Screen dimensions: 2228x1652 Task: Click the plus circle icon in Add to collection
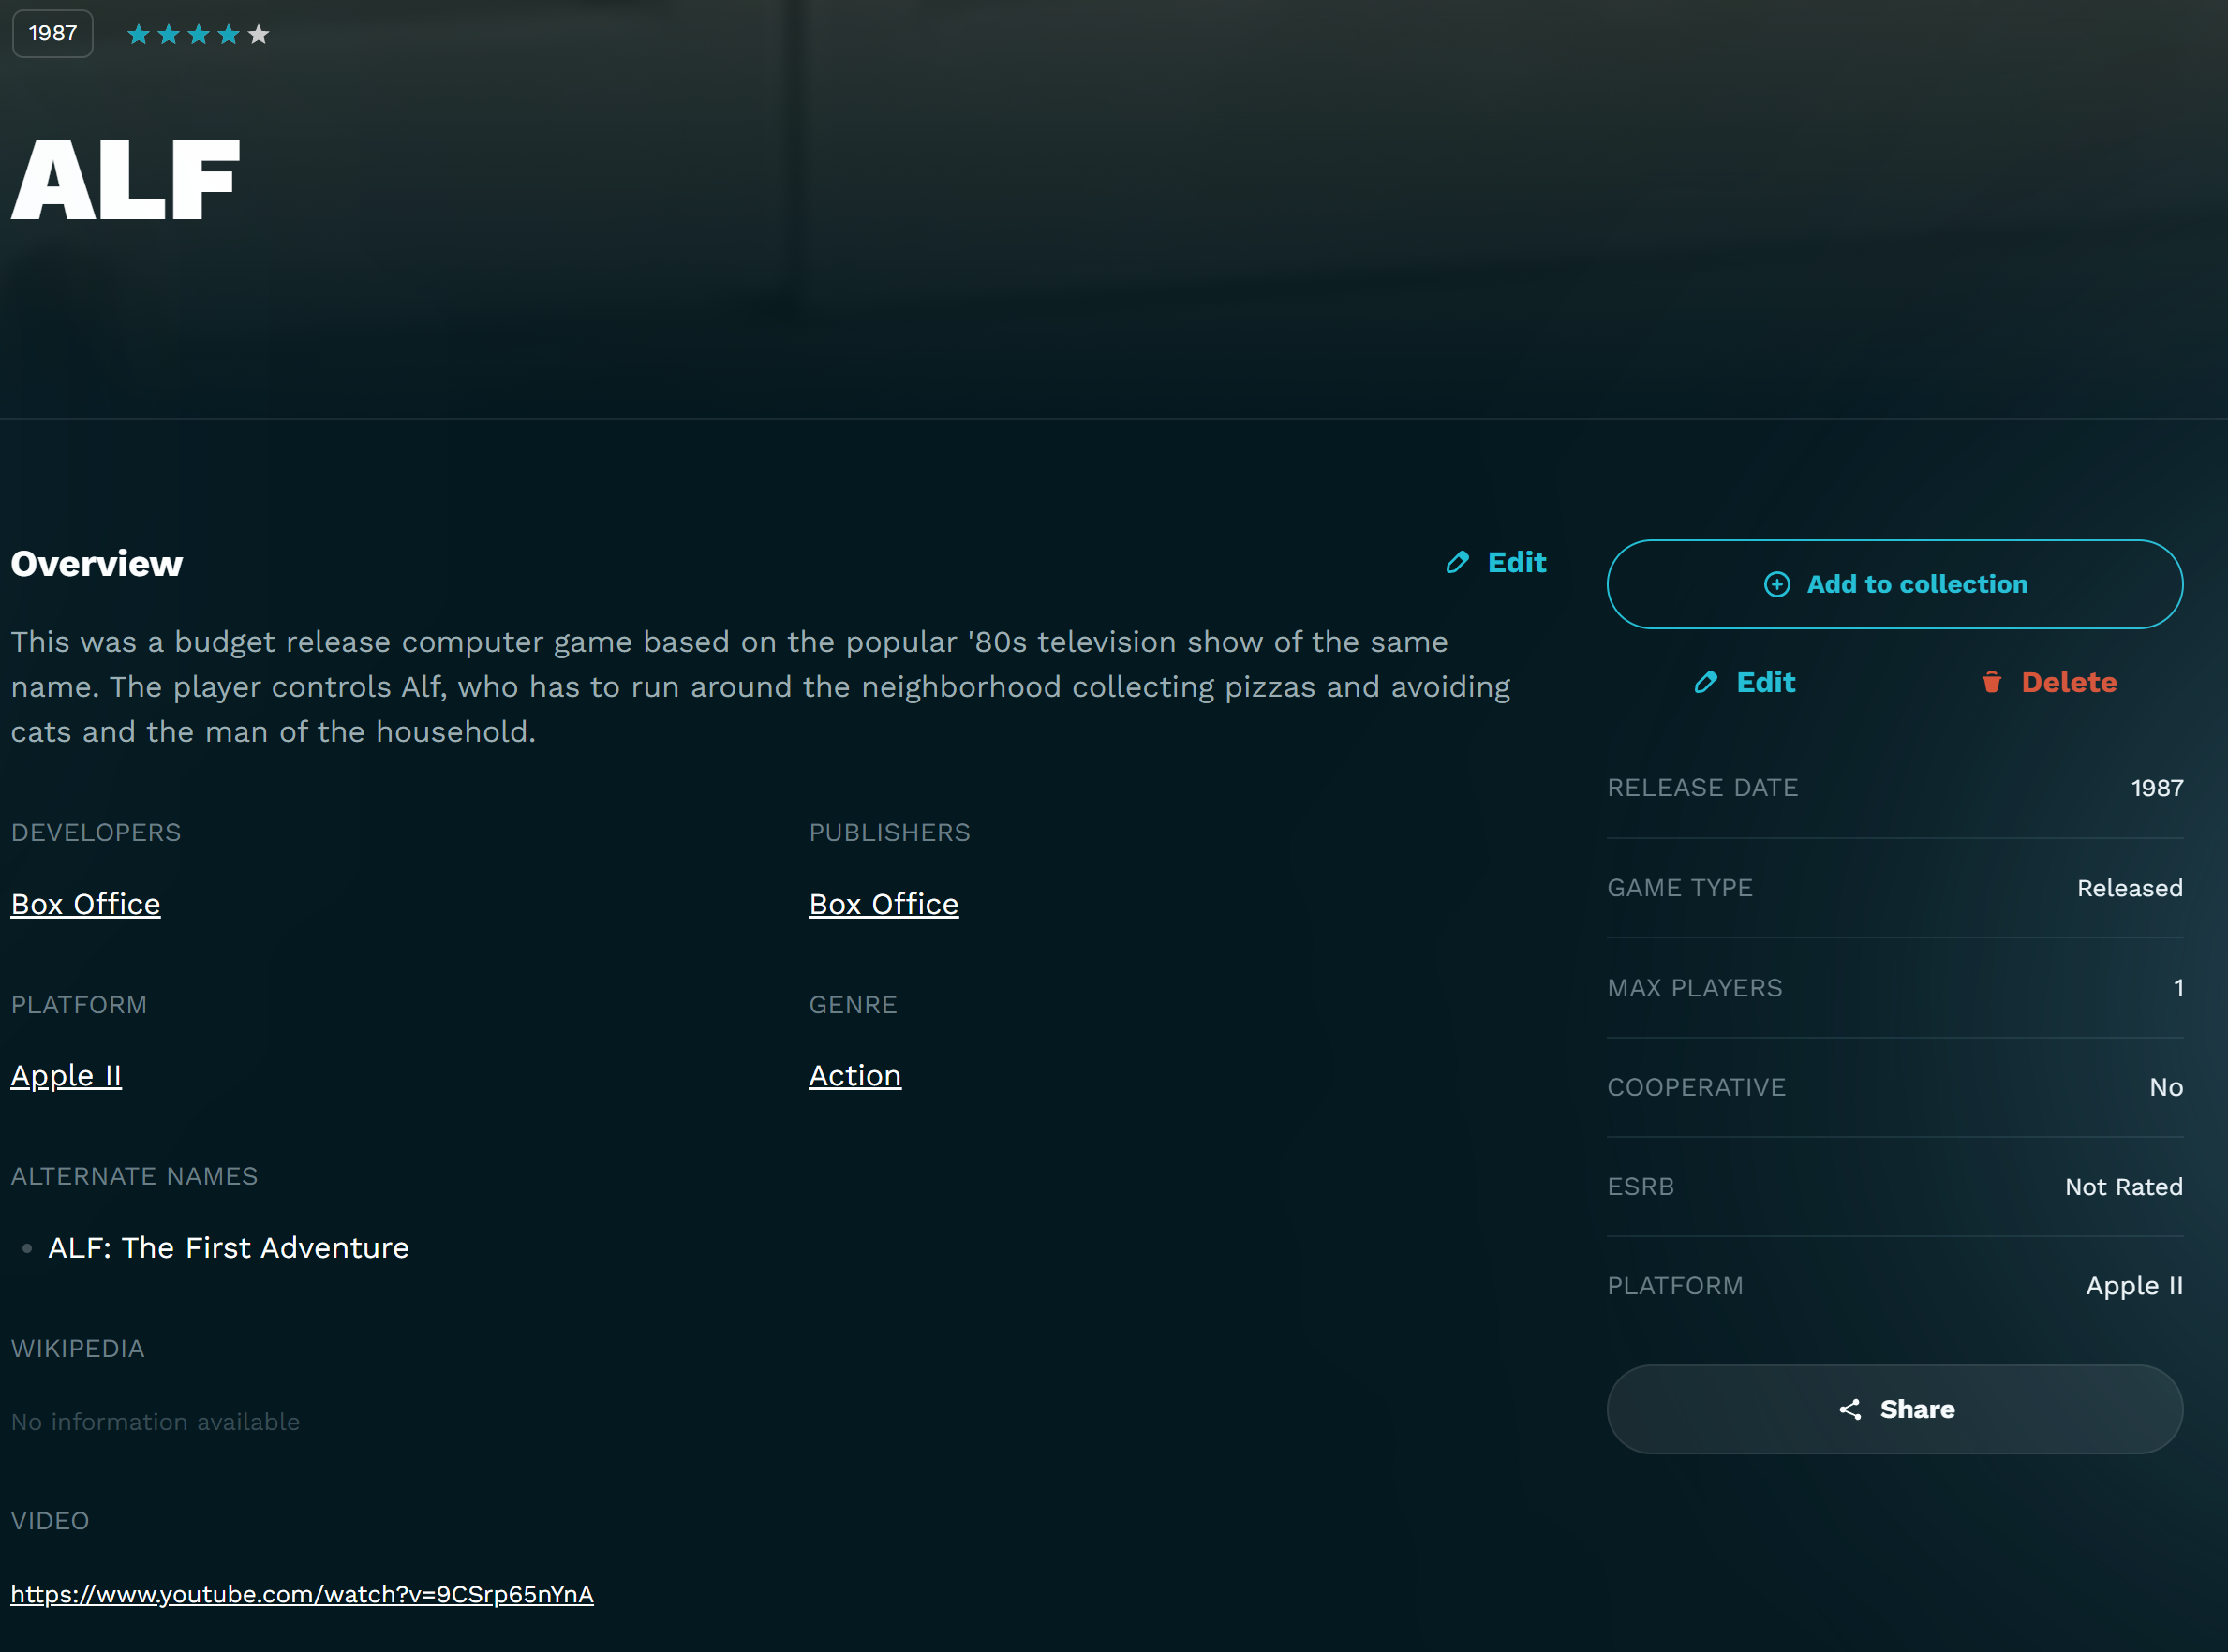1776,585
